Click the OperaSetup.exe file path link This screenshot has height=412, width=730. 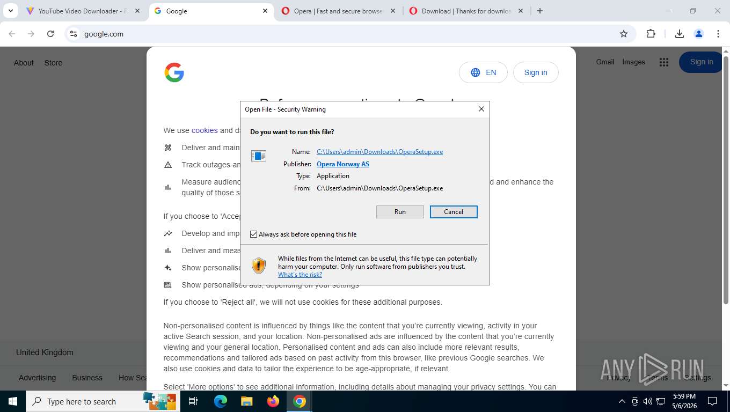(x=380, y=152)
